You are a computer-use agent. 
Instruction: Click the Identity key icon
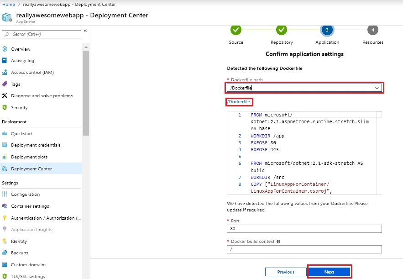[x=5, y=241]
